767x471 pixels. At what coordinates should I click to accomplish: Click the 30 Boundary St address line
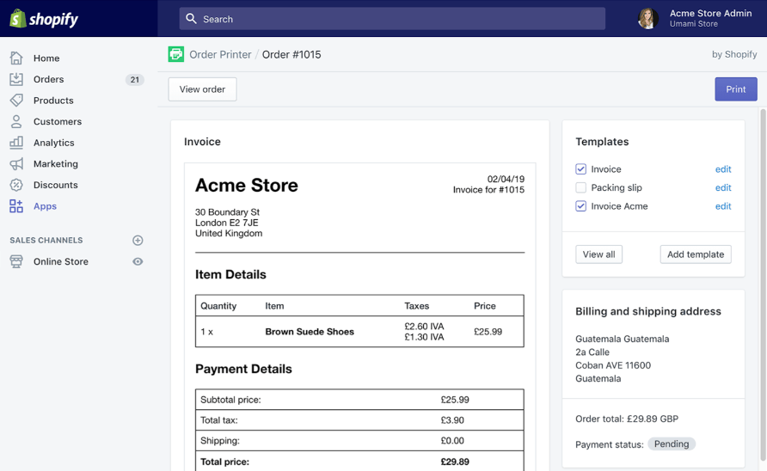tap(227, 211)
